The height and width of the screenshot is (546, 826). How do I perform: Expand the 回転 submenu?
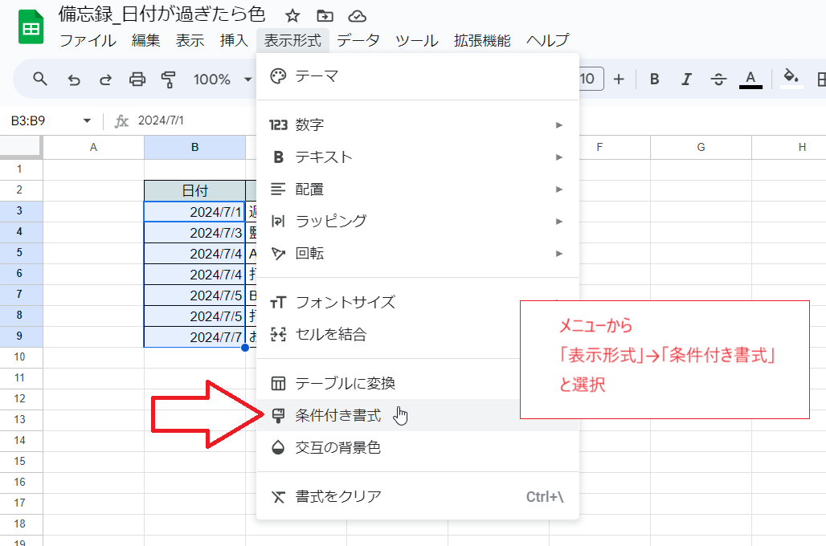(417, 253)
